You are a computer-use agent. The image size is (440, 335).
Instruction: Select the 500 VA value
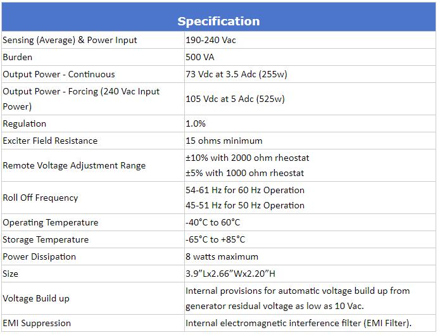[200, 57]
